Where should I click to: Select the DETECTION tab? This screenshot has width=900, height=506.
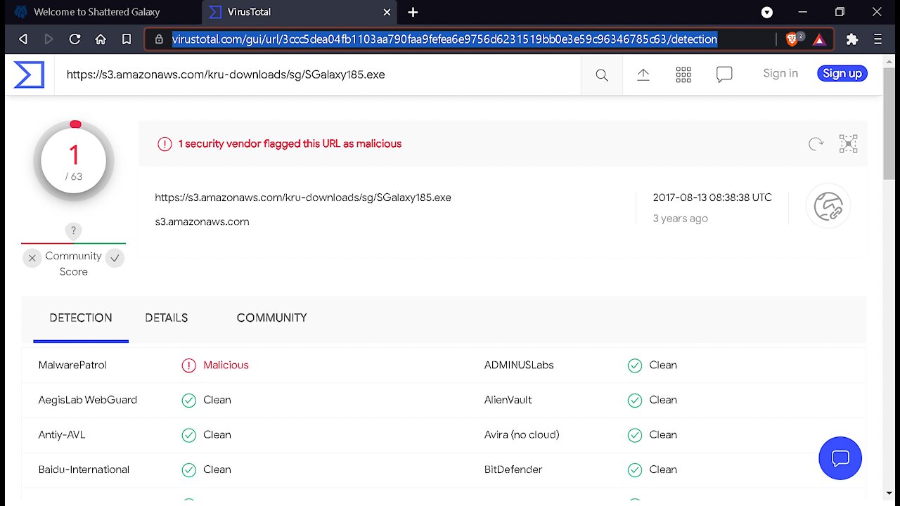(81, 318)
